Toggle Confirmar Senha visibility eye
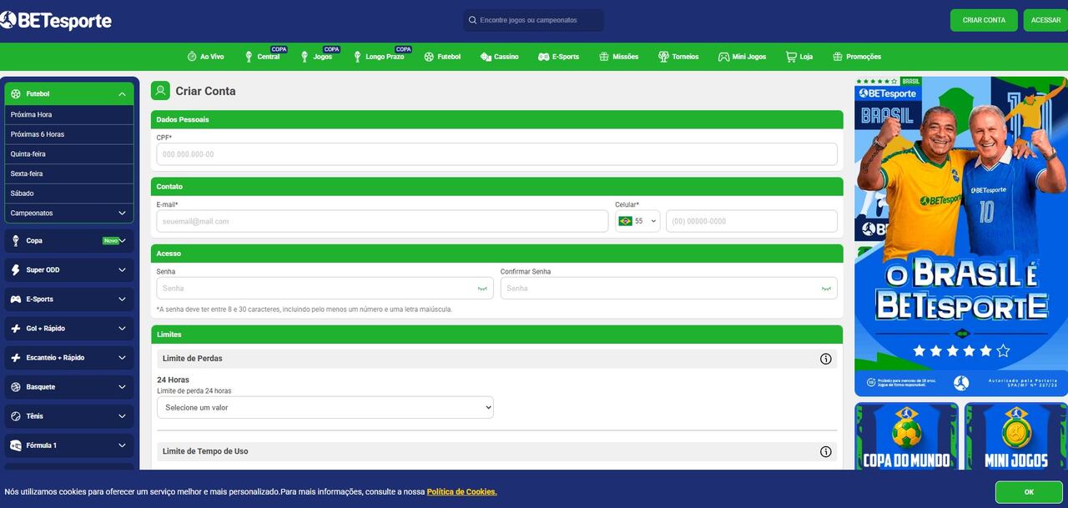This screenshot has width=1068, height=508. pyautogui.click(x=826, y=289)
